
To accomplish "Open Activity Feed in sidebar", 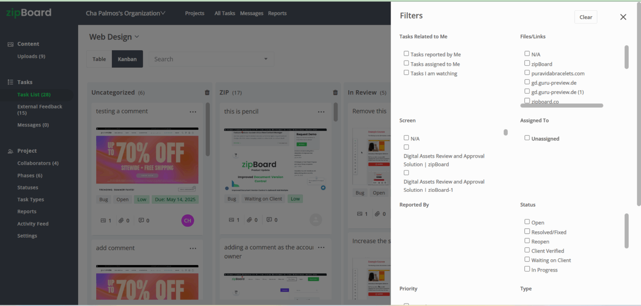I will pos(33,224).
